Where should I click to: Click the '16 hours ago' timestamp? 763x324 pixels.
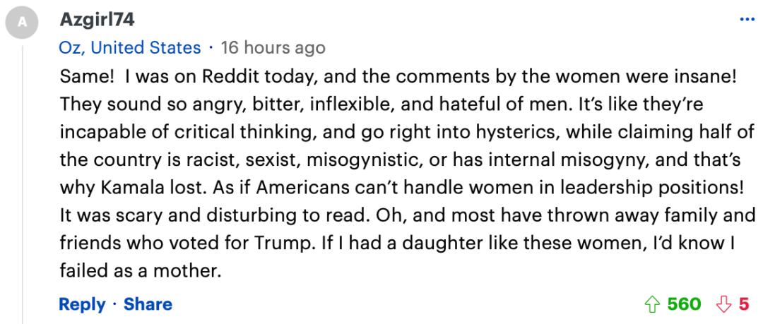pos(273,48)
